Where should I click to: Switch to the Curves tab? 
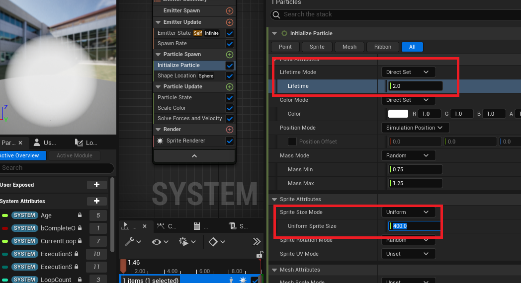167,226
